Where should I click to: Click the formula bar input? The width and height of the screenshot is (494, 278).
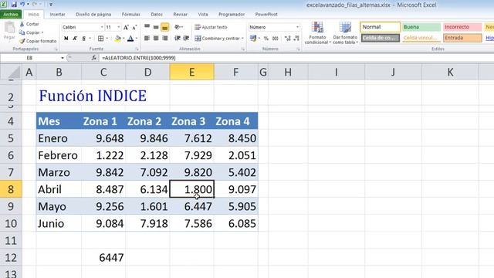tap(296, 58)
